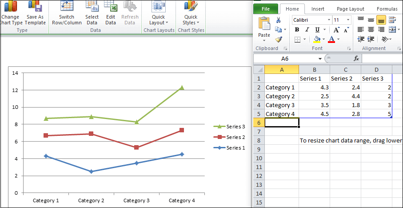Toggle Middle Align for cells
The image size is (403, 208).
point(371,20)
